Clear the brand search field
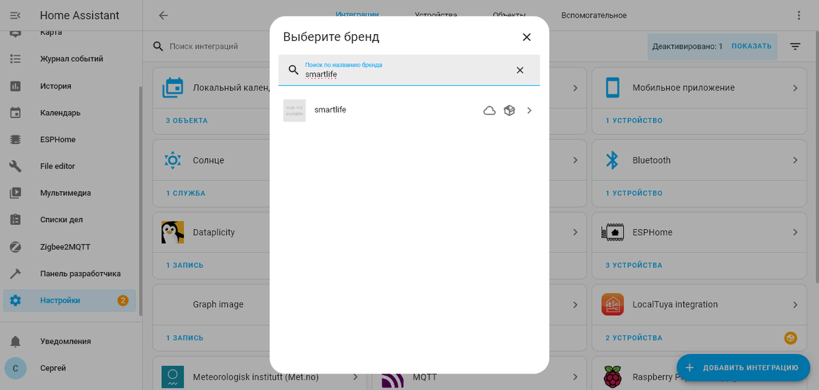 click(x=520, y=70)
